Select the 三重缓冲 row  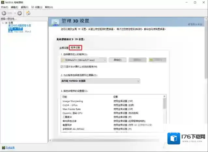click(112, 117)
